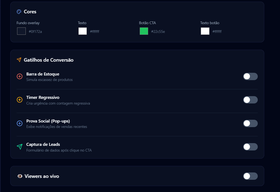This screenshot has height=192, width=280.
Task: Click the #ffffff hex value under Texto
Action: [x=95, y=32]
